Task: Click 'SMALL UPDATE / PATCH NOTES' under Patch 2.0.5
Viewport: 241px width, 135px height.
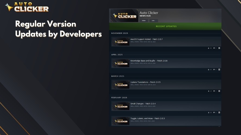Action: [139, 85]
